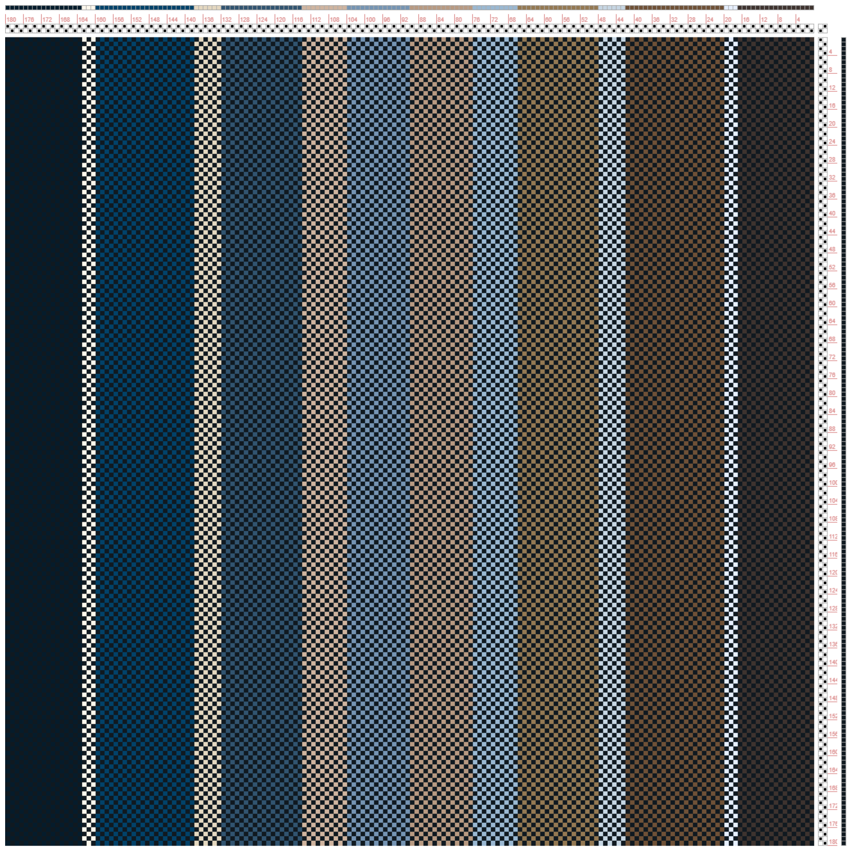Select the teal blue warp color bar segment
This screenshot has width=851, height=848.
tap(144, 8)
